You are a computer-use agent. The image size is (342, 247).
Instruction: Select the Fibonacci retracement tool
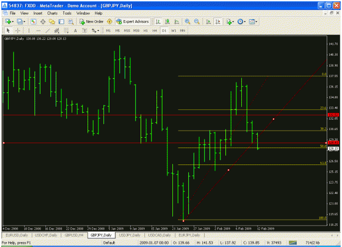pyautogui.click(x=66, y=31)
